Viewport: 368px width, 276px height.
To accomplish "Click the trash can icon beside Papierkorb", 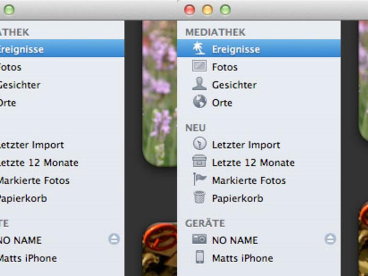I will pos(199,197).
